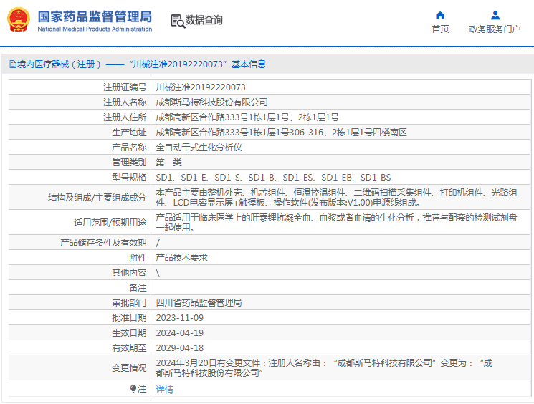This screenshot has width=534, height=404.
Task: Click the 其他内容 label
Action: tap(129, 273)
